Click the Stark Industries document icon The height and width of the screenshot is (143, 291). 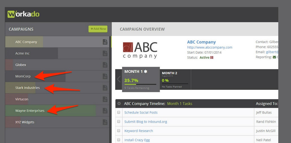point(105,88)
